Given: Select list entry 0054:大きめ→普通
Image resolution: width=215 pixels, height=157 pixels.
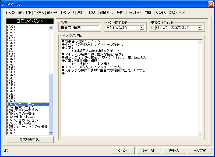Looking at the screenshot, I should pyautogui.click(x=28, y=114).
